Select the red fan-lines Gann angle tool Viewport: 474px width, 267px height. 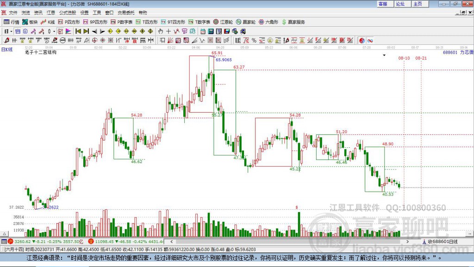170,41
